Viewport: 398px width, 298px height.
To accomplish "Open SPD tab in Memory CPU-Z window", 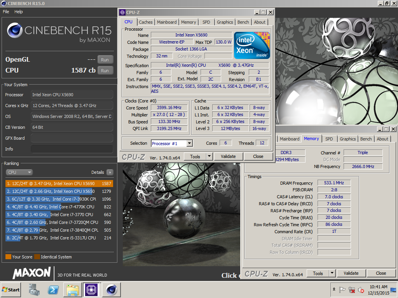I will tap(329, 139).
